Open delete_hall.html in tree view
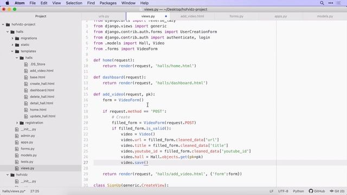This screenshot has height=195, width=347. click(42, 96)
